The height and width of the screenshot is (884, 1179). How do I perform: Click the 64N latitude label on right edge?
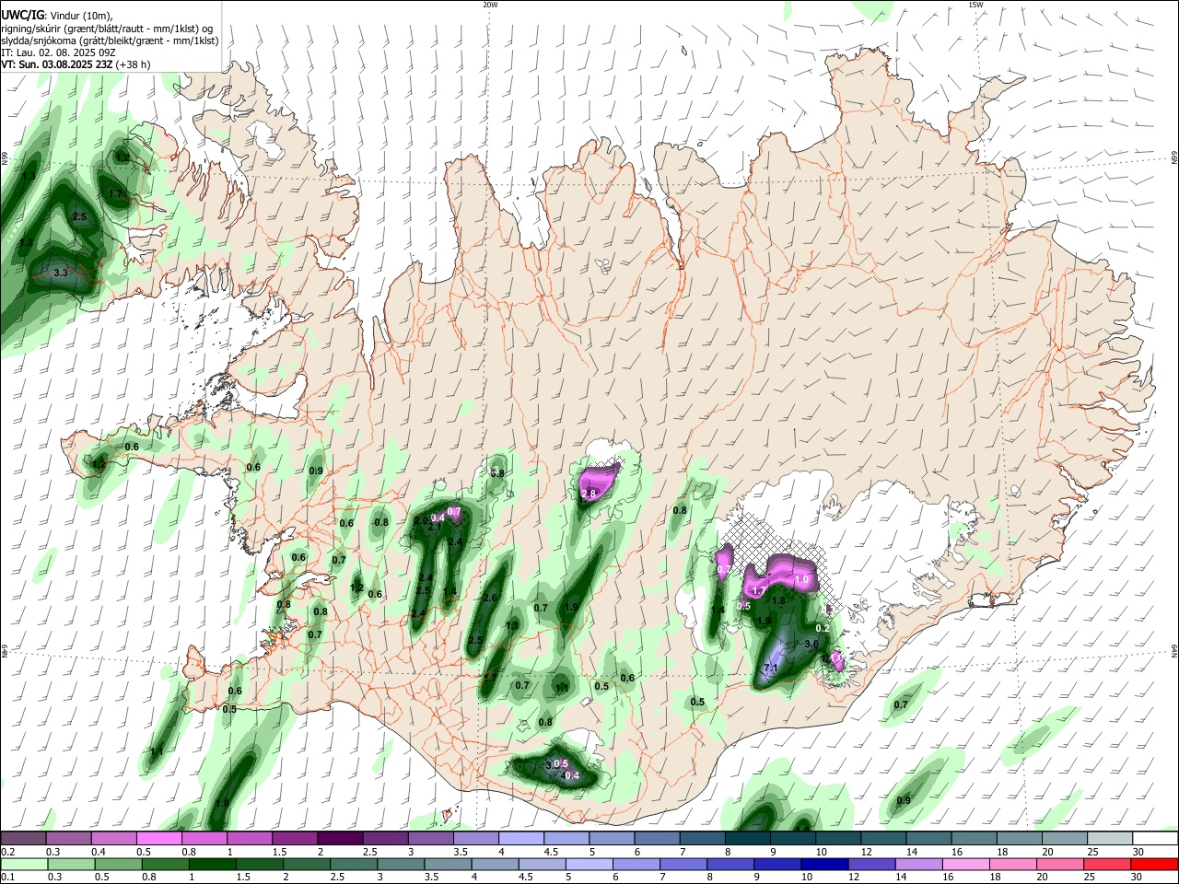tap(1174, 651)
